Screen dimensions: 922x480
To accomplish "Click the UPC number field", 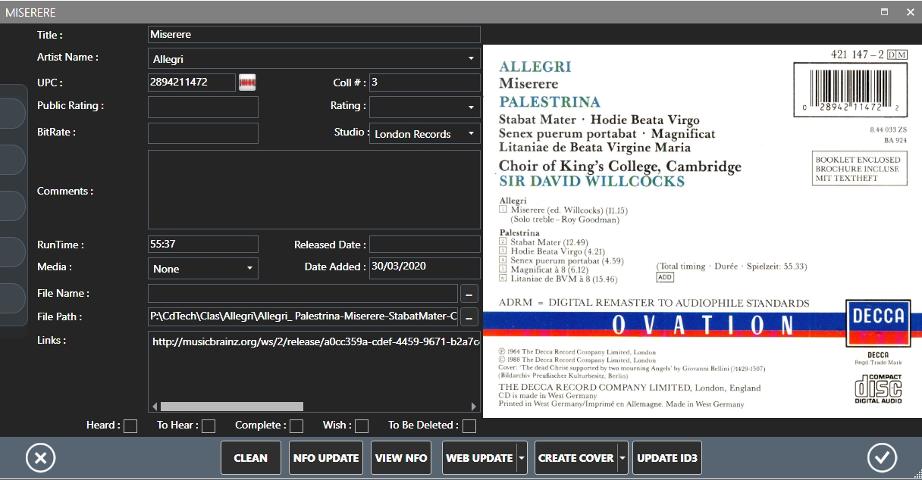I will [192, 82].
